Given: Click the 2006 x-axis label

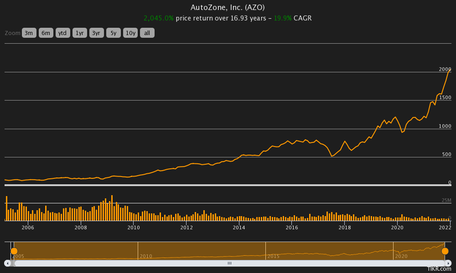Looking at the screenshot, I should 28,227.
